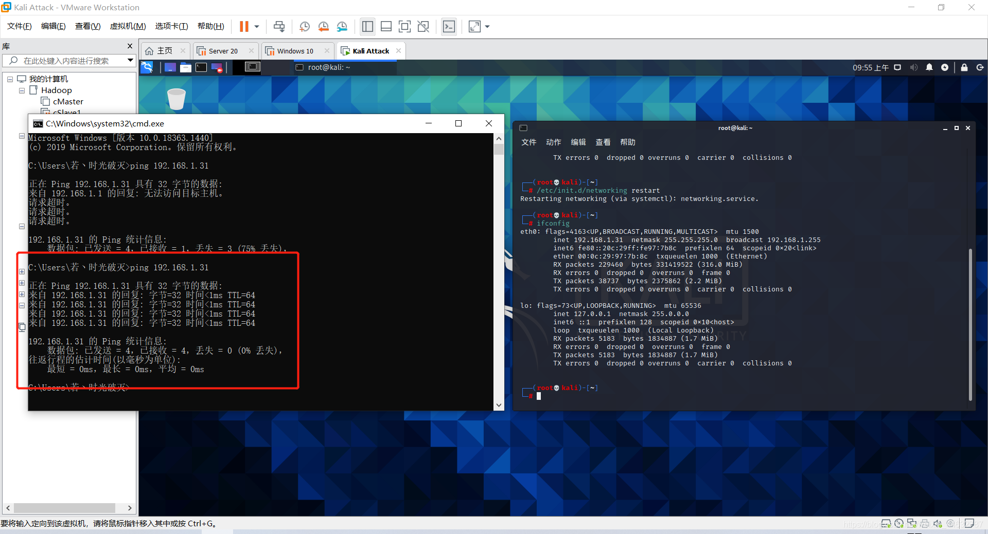Collapse the 我的计算机 tree node
The width and height of the screenshot is (988, 534).
coord(10,79)
